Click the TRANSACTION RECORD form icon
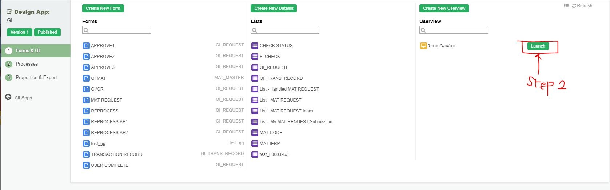610x190 pixels. (86, 154)
